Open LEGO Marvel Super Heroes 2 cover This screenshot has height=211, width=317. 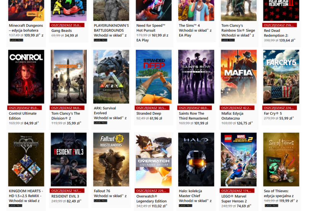(239, 159)
